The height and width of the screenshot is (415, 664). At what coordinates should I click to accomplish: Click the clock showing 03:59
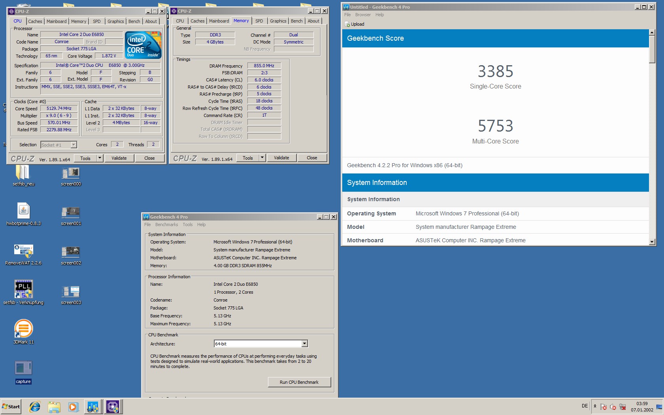(x=642, y=404)
